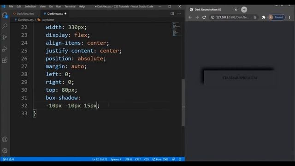295x166 pixels.
Task: Click DarkNeu.css in the breadcrumb
Action: 26,19
